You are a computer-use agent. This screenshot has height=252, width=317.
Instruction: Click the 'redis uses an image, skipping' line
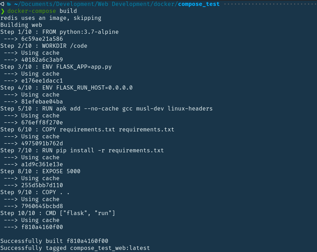51,18
